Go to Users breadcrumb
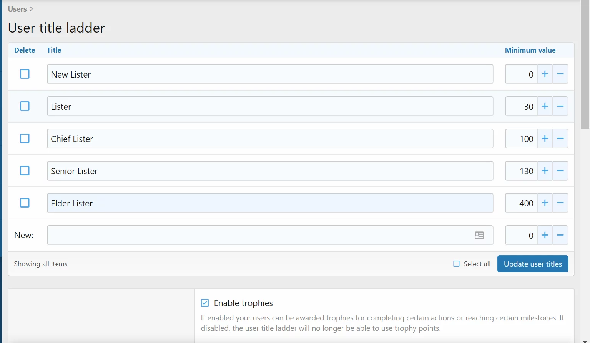The image size is (590, 343). coord(17,9)
